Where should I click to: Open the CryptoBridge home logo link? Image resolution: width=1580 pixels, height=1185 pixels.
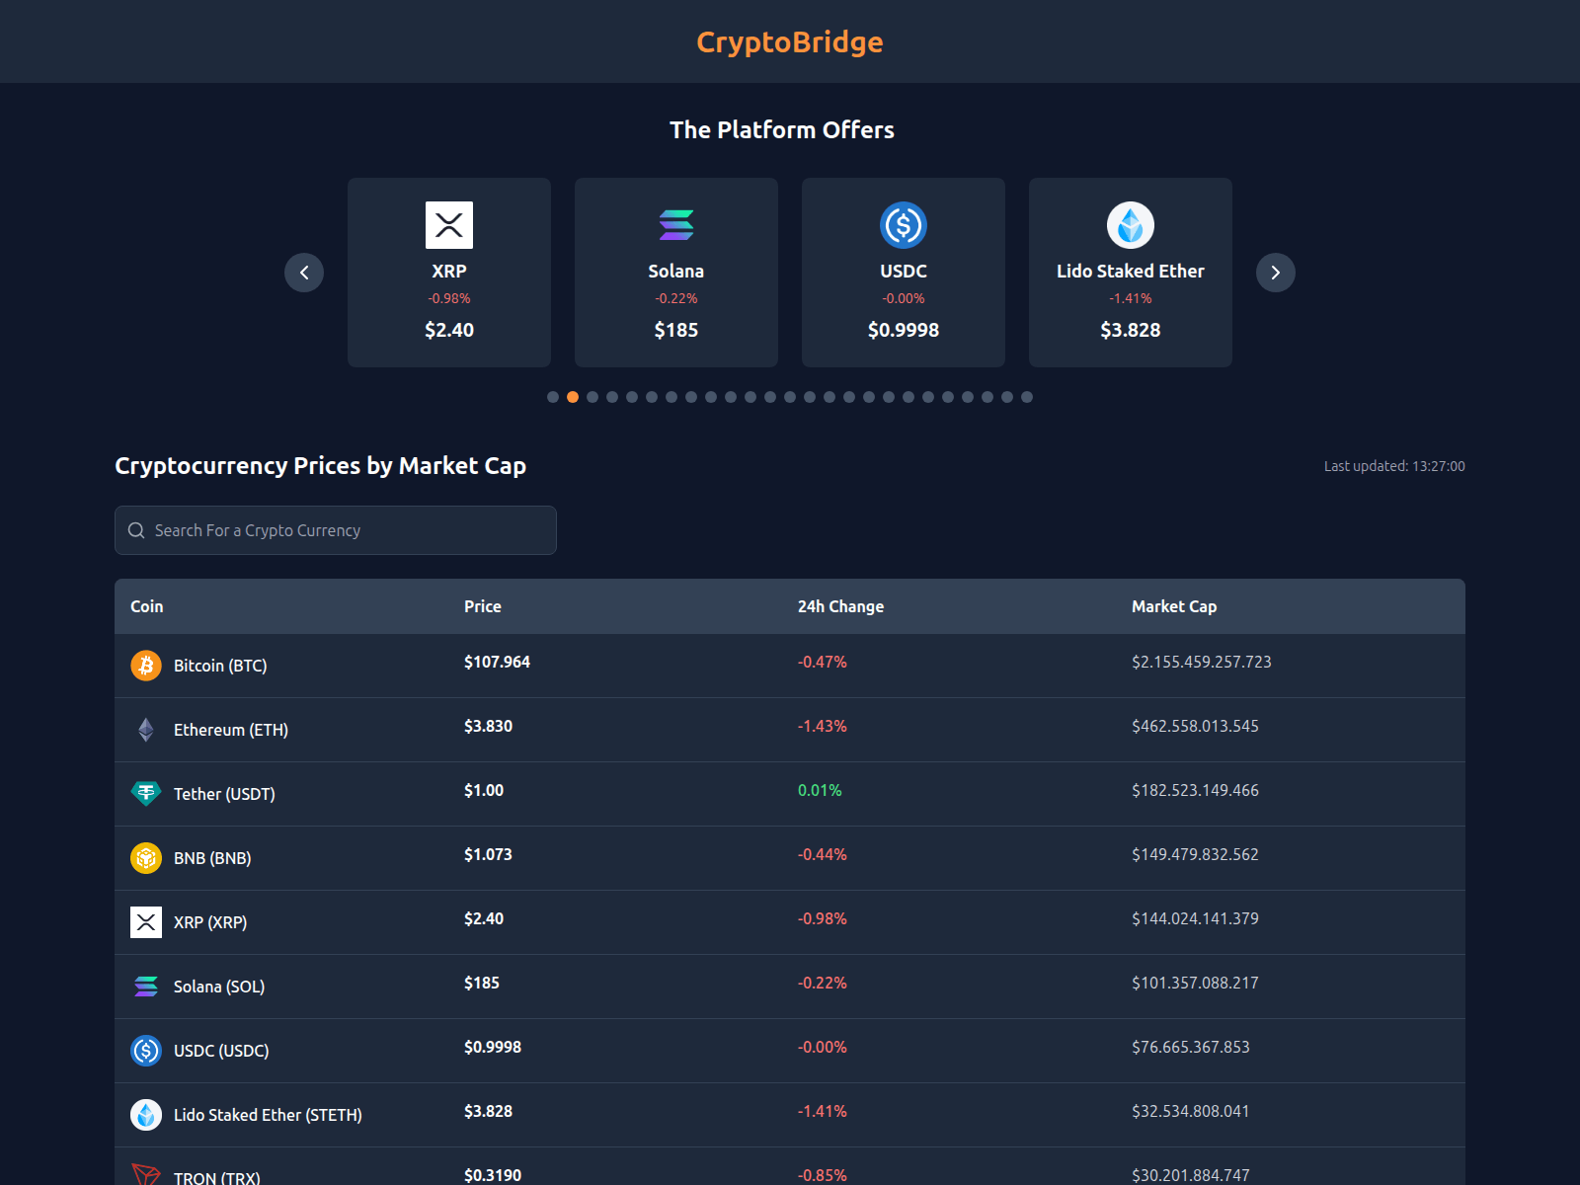[790, 41]
